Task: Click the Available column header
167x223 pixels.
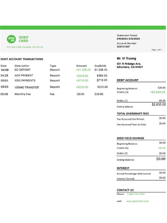Action: point(100,66)
